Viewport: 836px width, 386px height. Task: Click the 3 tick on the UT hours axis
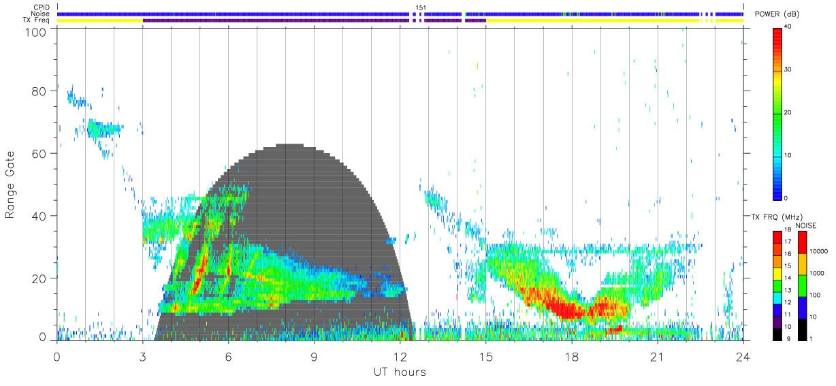(x=142, y=357)
